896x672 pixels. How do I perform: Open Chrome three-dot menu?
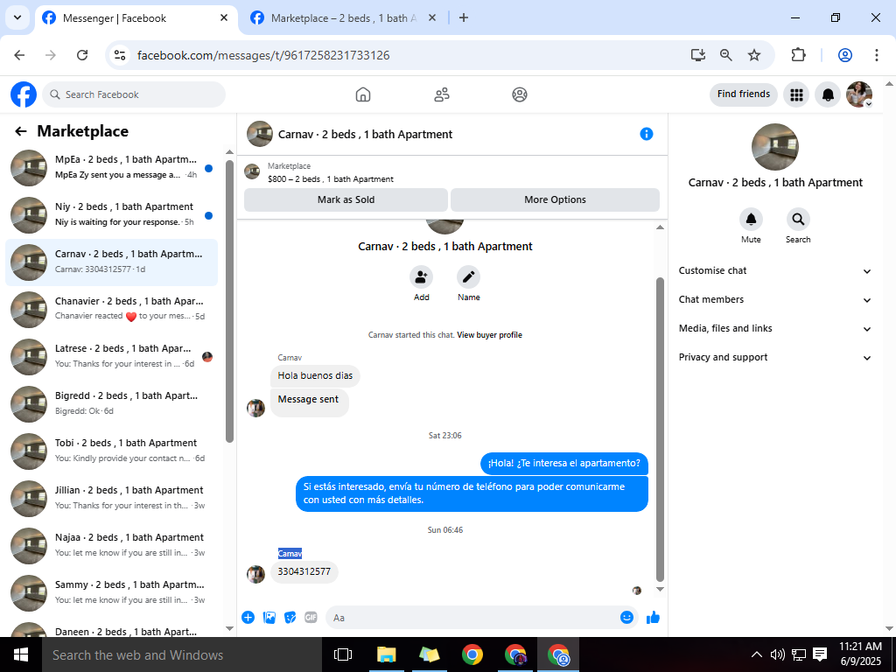click(x=877, y=55)
